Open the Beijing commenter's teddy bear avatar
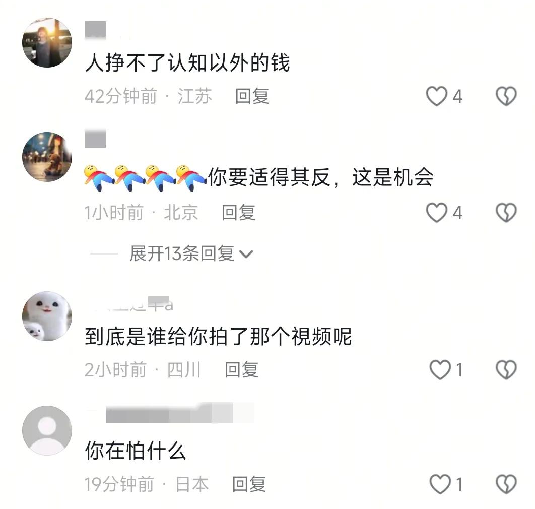 tap(47, 157)
